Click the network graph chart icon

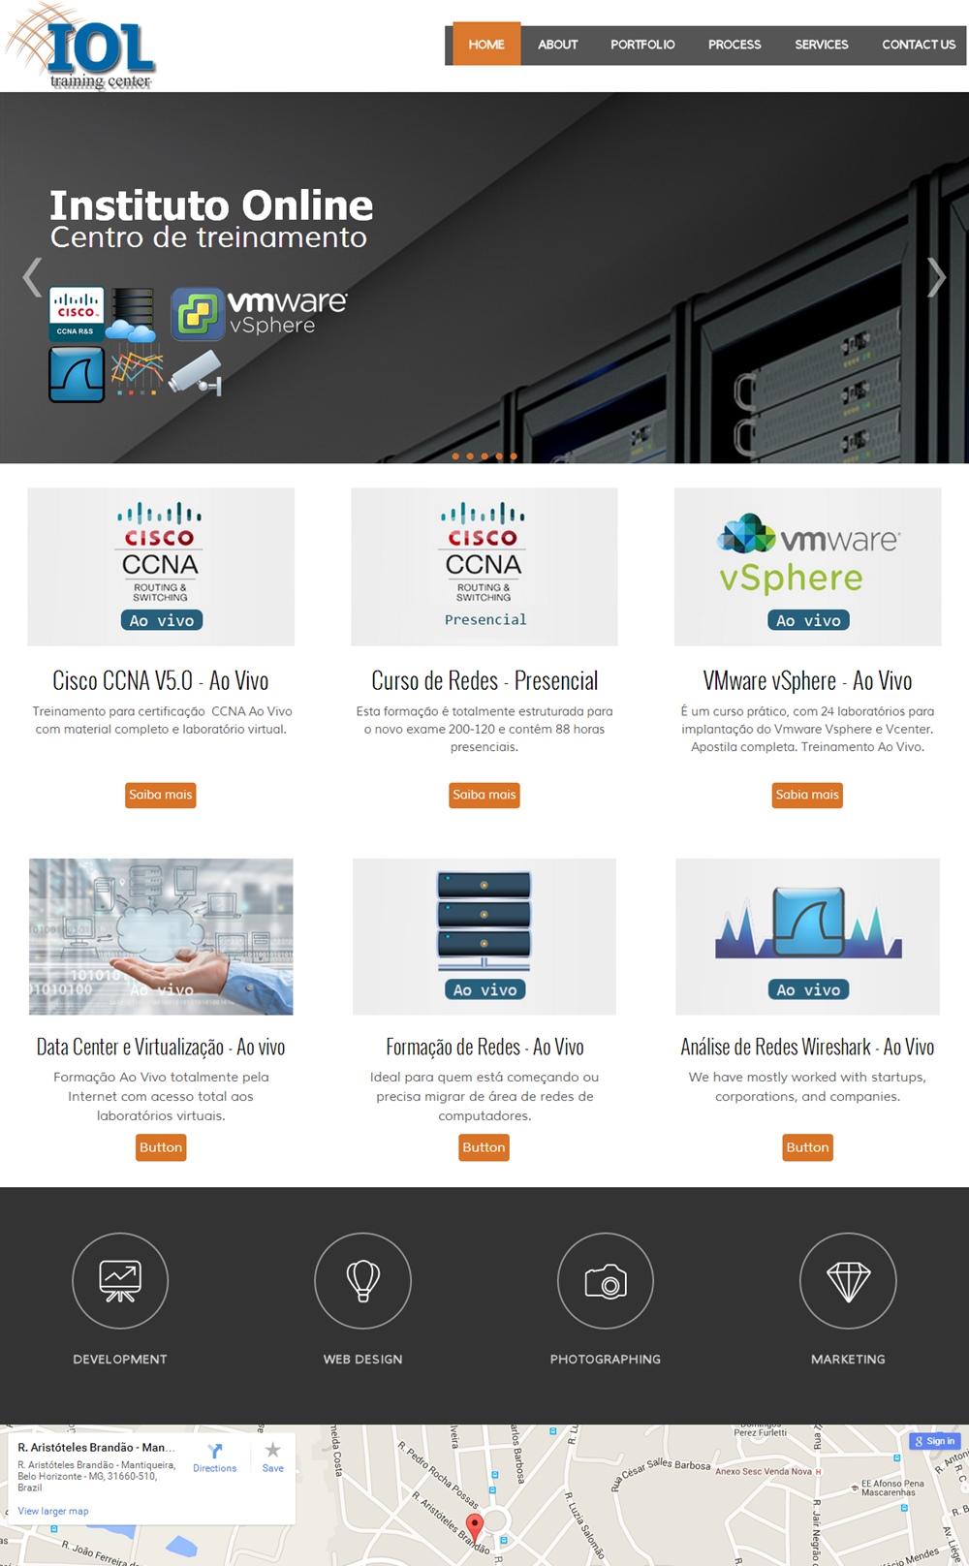pos(137,373)
